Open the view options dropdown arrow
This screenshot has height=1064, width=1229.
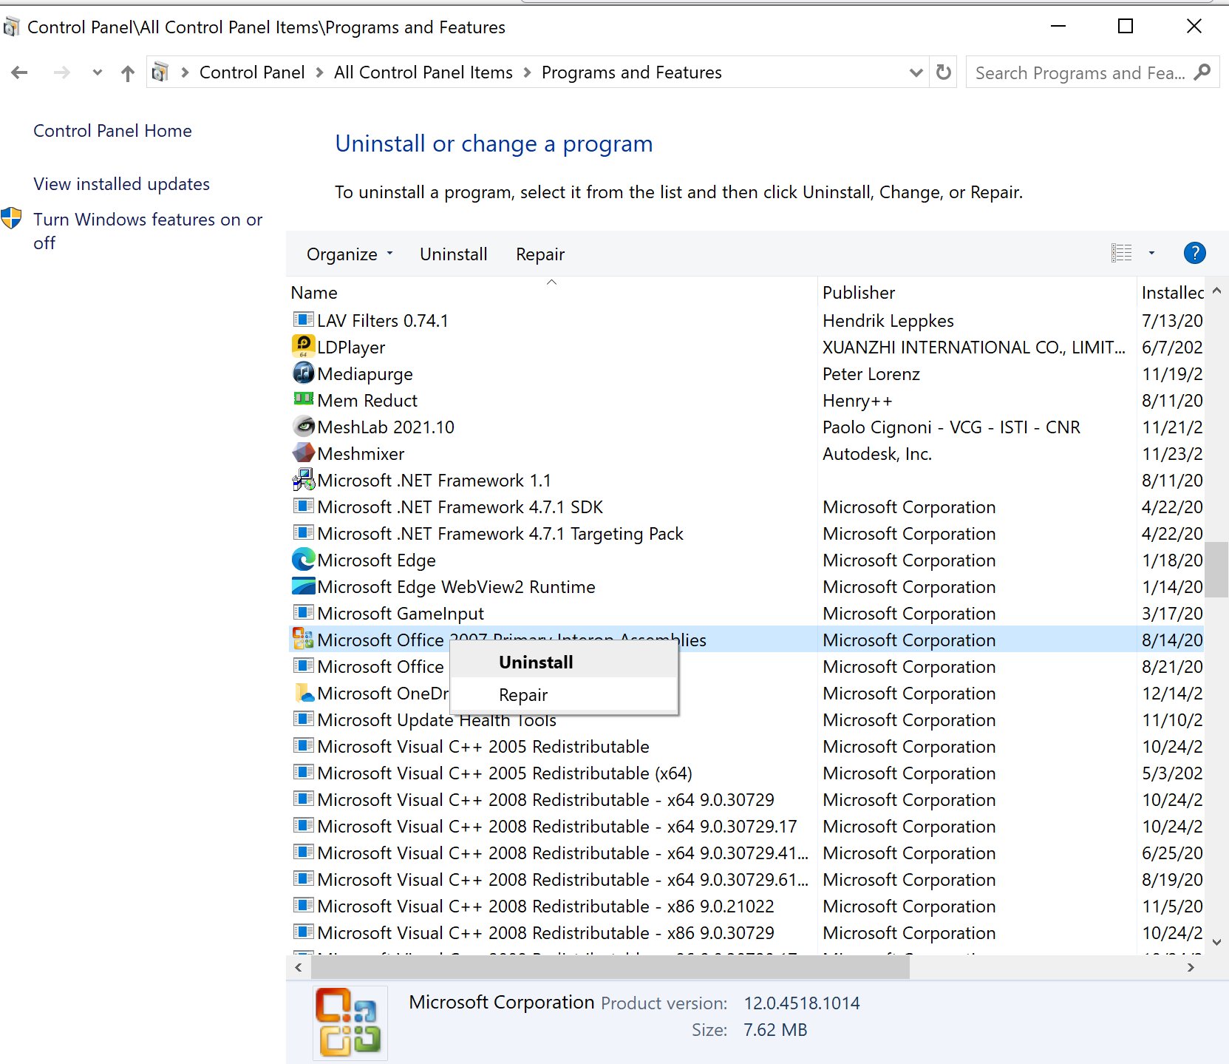(1151, 254)
